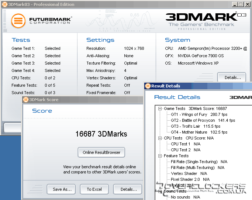The width and height of the screenshot is (252, 200).
Task: Select Fill Rate (Single-Texturing) row
Action: tap(199, 162)
